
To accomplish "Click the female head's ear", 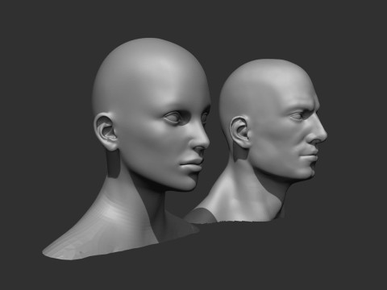I will [x=106, y=131].
